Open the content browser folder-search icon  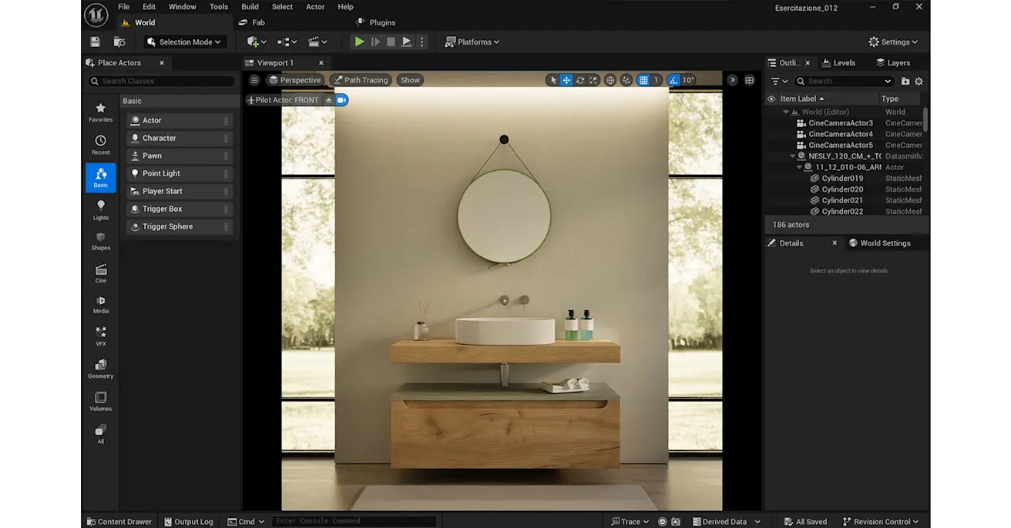pyautogui.click(x=119, y=42)
